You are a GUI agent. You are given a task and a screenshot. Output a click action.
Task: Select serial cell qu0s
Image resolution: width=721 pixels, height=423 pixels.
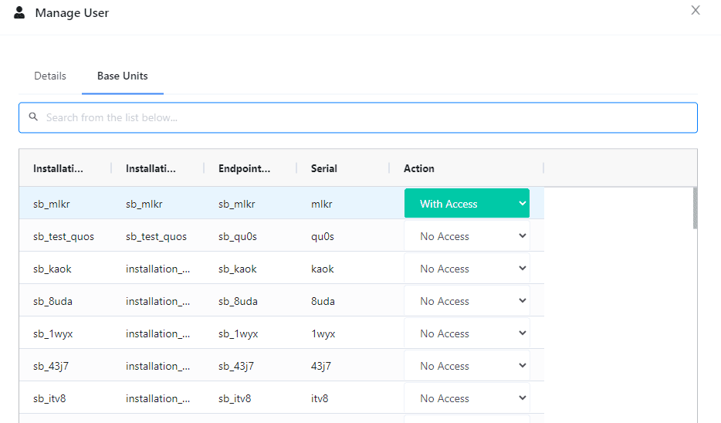click(x=323, y=236)
